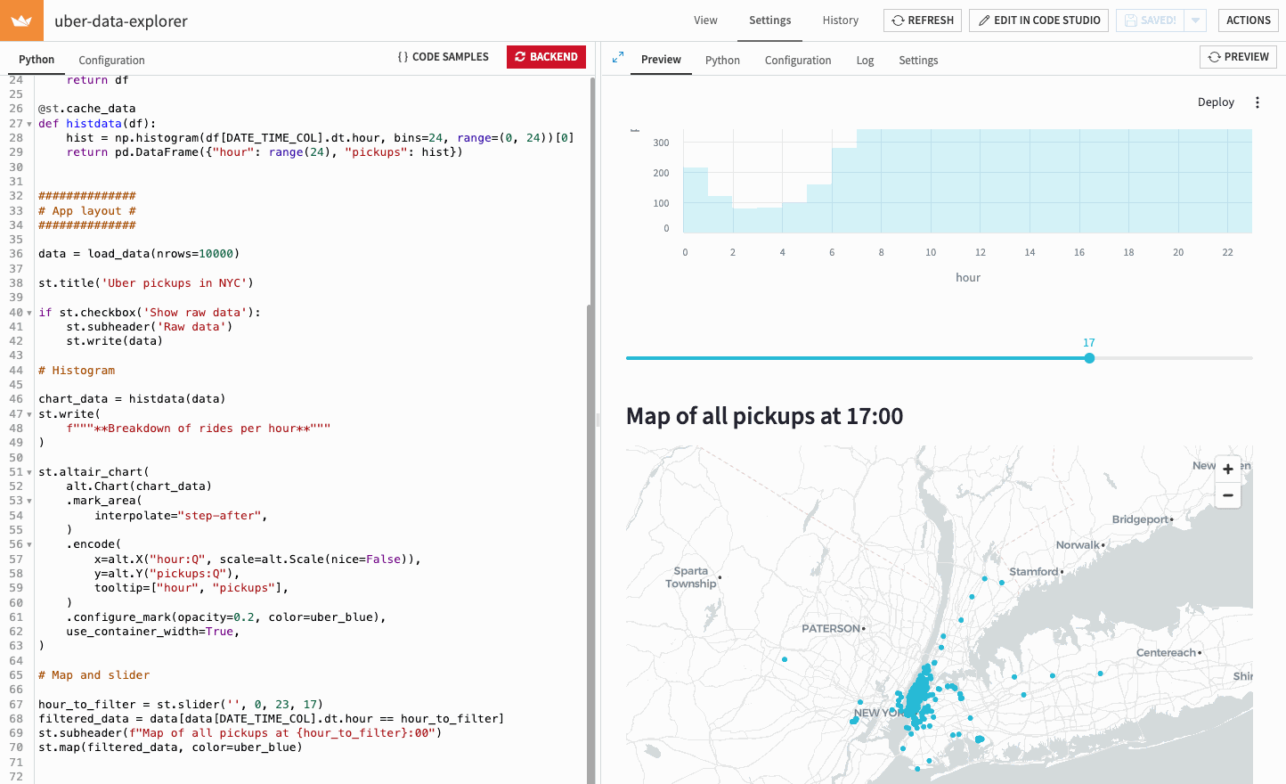The height and width of the screenshot is (784, 1286).
Task: Expand the preview pane to fullscreen
Action: pyautogui.click(x=618, y=57)
